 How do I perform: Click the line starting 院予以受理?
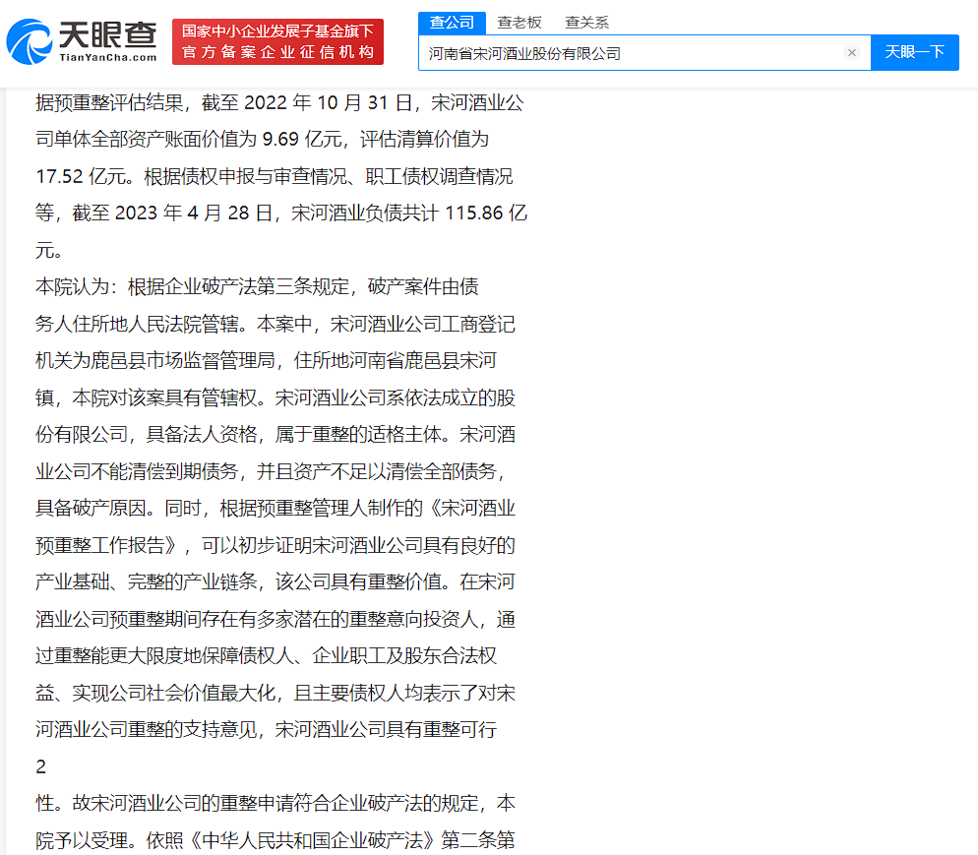(275, 840)
